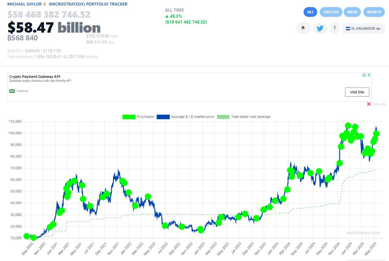The image size is (389, 261).
Task: Click the ₿568 840 holdings figure
Action: 23,38
